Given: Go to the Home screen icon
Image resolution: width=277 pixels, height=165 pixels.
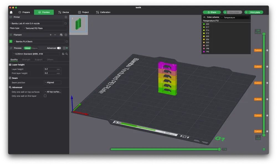Looking at the screenshot, I should (11, 12).
